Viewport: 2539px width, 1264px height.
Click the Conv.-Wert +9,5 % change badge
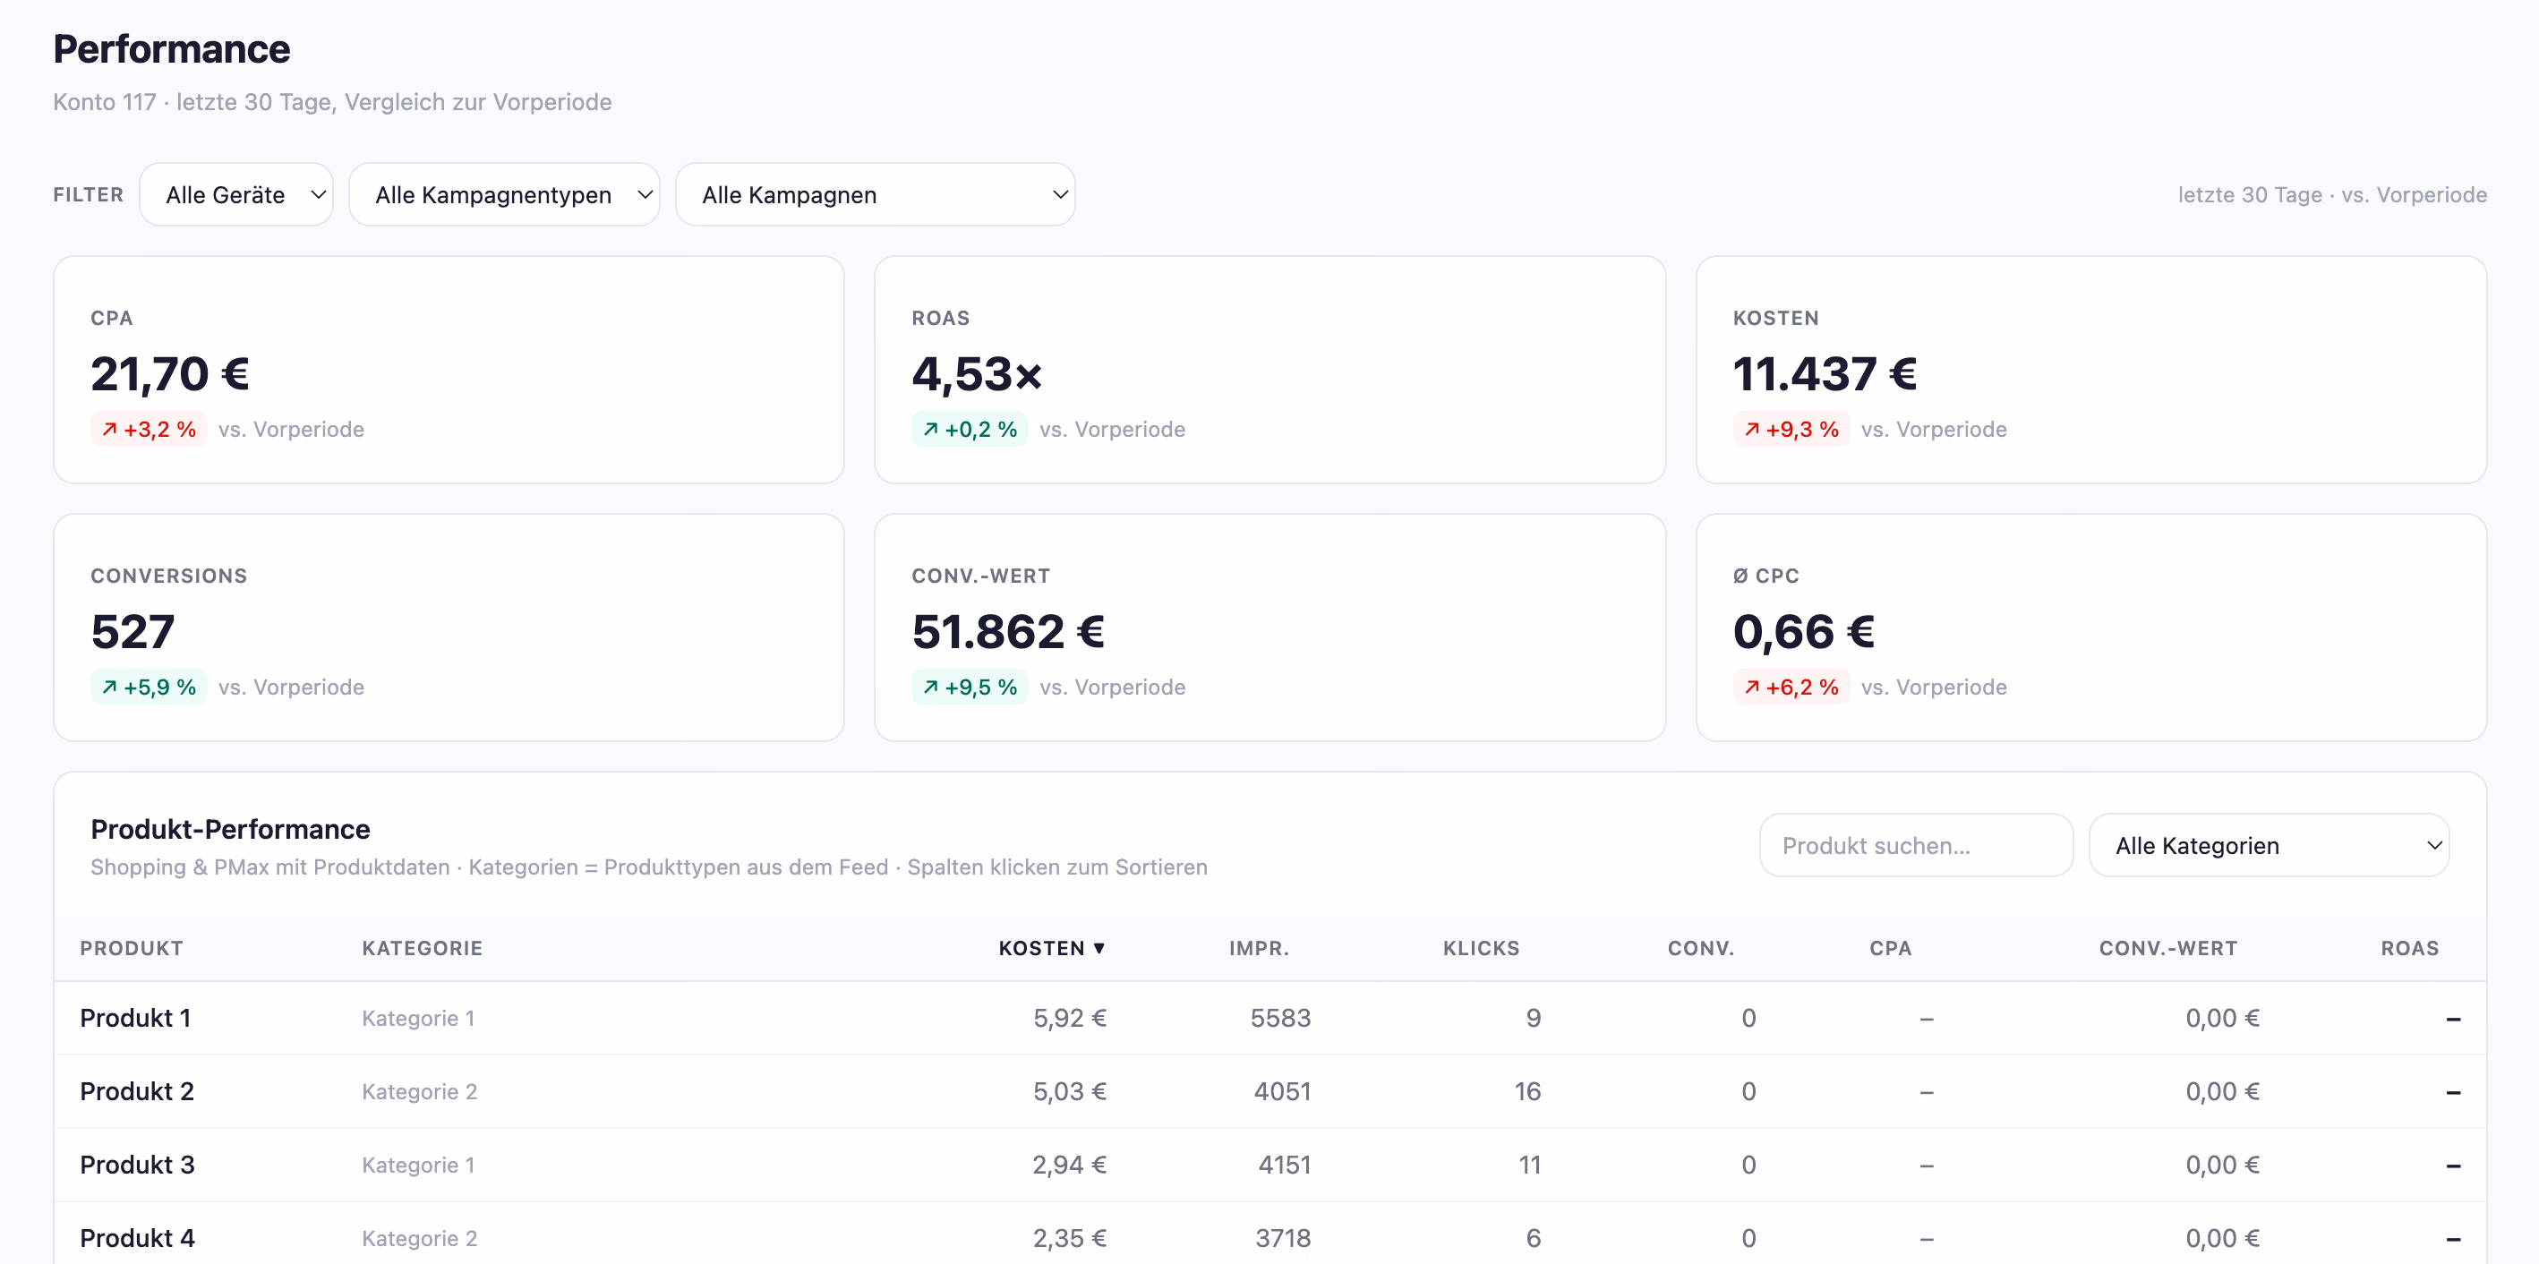pyautogui.click(x=969, y=686)
